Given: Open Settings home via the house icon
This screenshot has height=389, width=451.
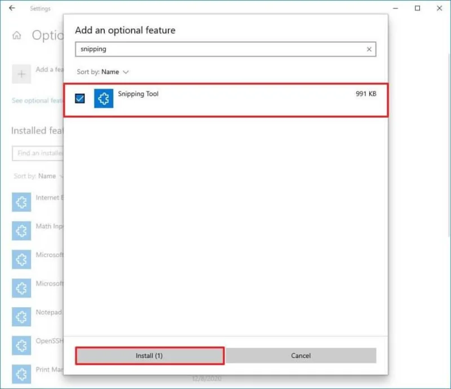Looking at the screenshot, I should (17, 36).
